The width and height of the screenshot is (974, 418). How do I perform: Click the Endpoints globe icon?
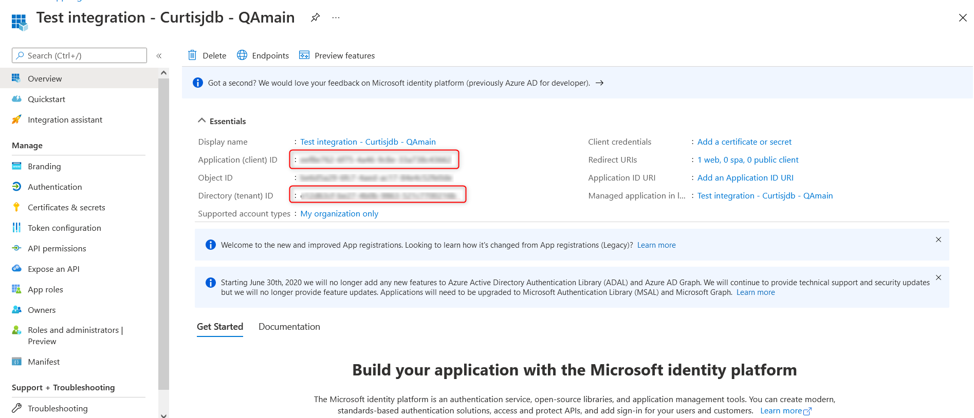point(242,55)
